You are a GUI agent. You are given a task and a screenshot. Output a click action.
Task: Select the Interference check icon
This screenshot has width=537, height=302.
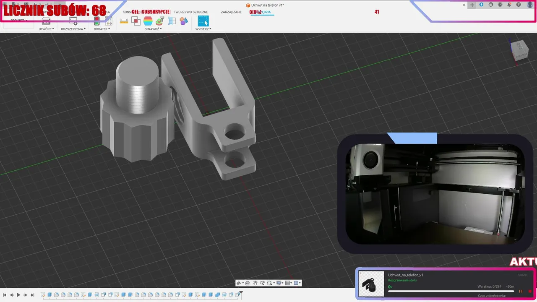point(136,21)
